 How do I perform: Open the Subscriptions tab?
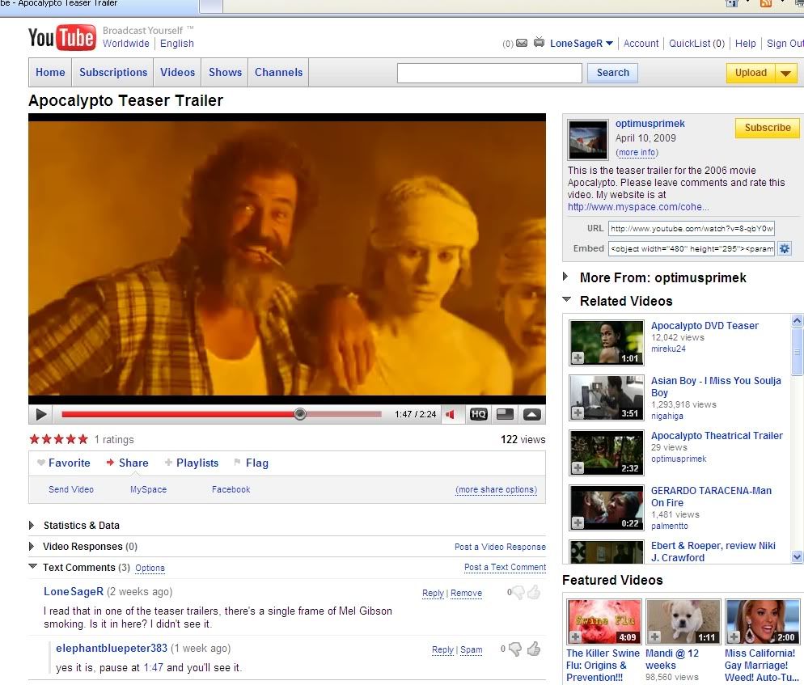tap(113, 72)
